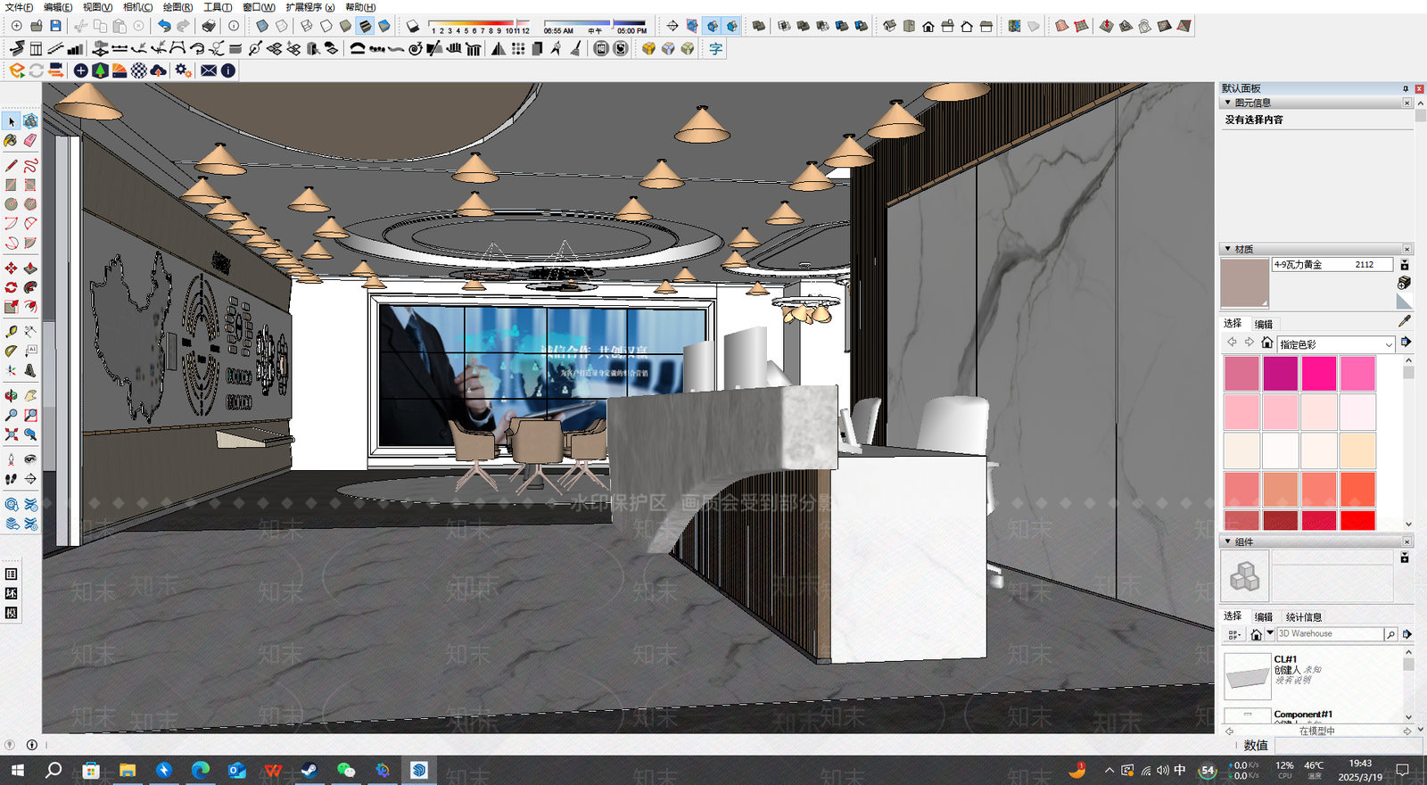Click the Print icon in toolbar

(x=208, y=26)
